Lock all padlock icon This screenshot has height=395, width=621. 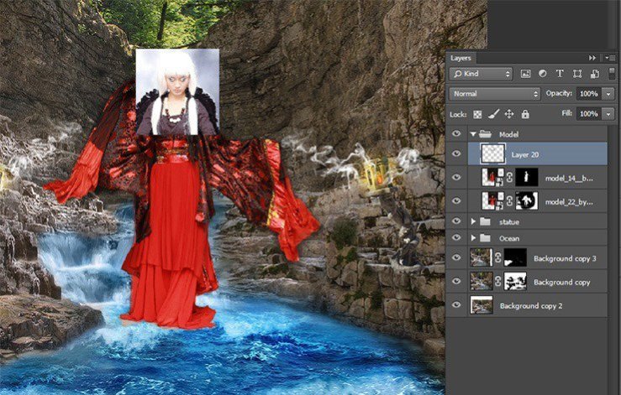525,115
